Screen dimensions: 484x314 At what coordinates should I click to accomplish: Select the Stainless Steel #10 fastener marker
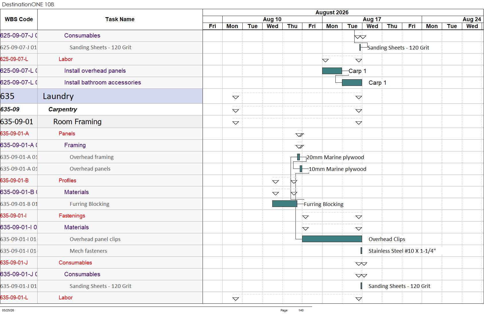pos(361,251)
